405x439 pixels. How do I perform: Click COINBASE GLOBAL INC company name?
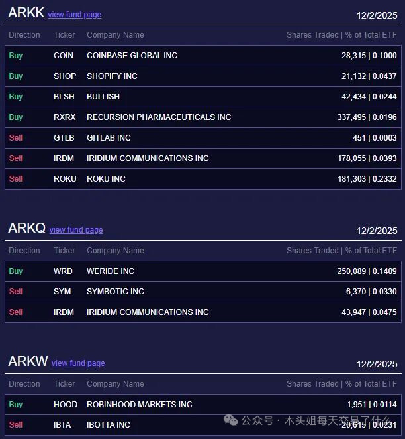[x=132, y=56]
